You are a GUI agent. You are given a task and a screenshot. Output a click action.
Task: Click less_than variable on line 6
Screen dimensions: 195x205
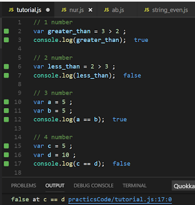pyautogui.click(x=64, y=67)
